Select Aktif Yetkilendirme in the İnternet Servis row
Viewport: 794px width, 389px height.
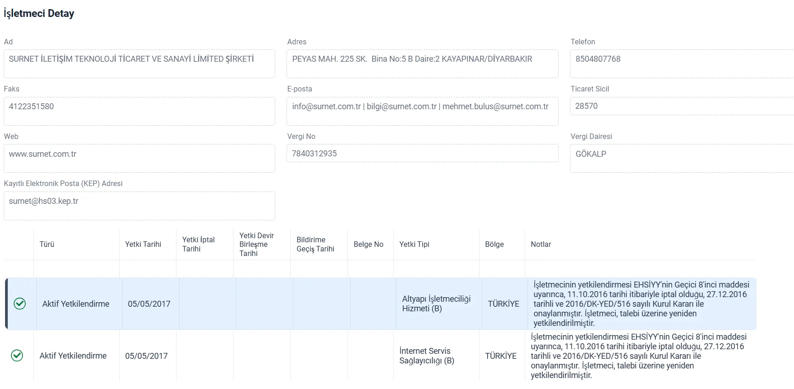pos(73,356)
